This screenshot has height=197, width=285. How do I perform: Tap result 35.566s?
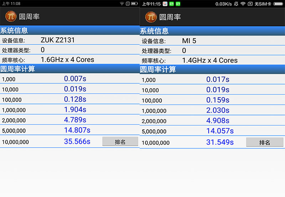pyautogui.click(x=77, y=142)
